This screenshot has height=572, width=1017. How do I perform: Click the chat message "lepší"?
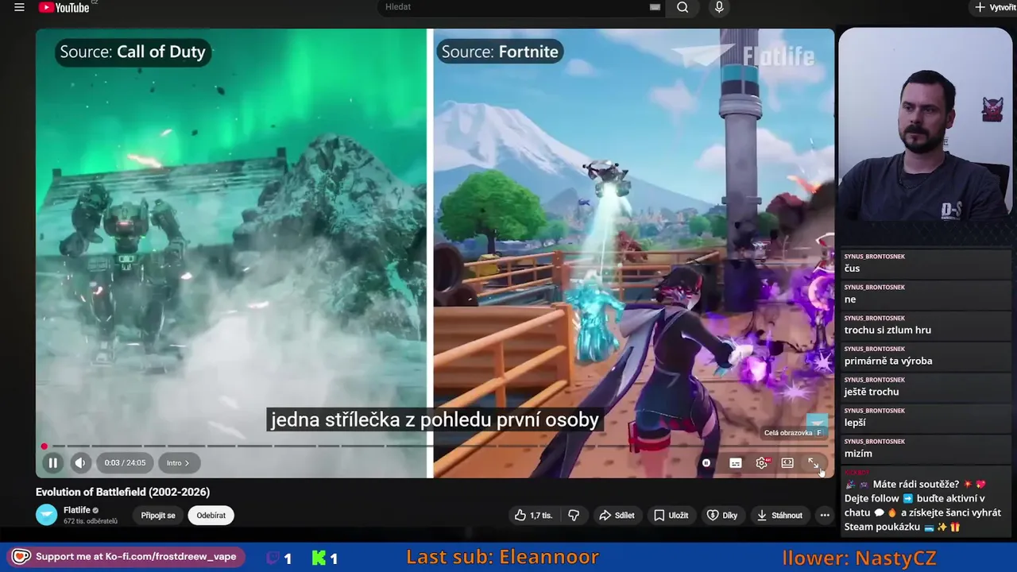tap(855, 423)
